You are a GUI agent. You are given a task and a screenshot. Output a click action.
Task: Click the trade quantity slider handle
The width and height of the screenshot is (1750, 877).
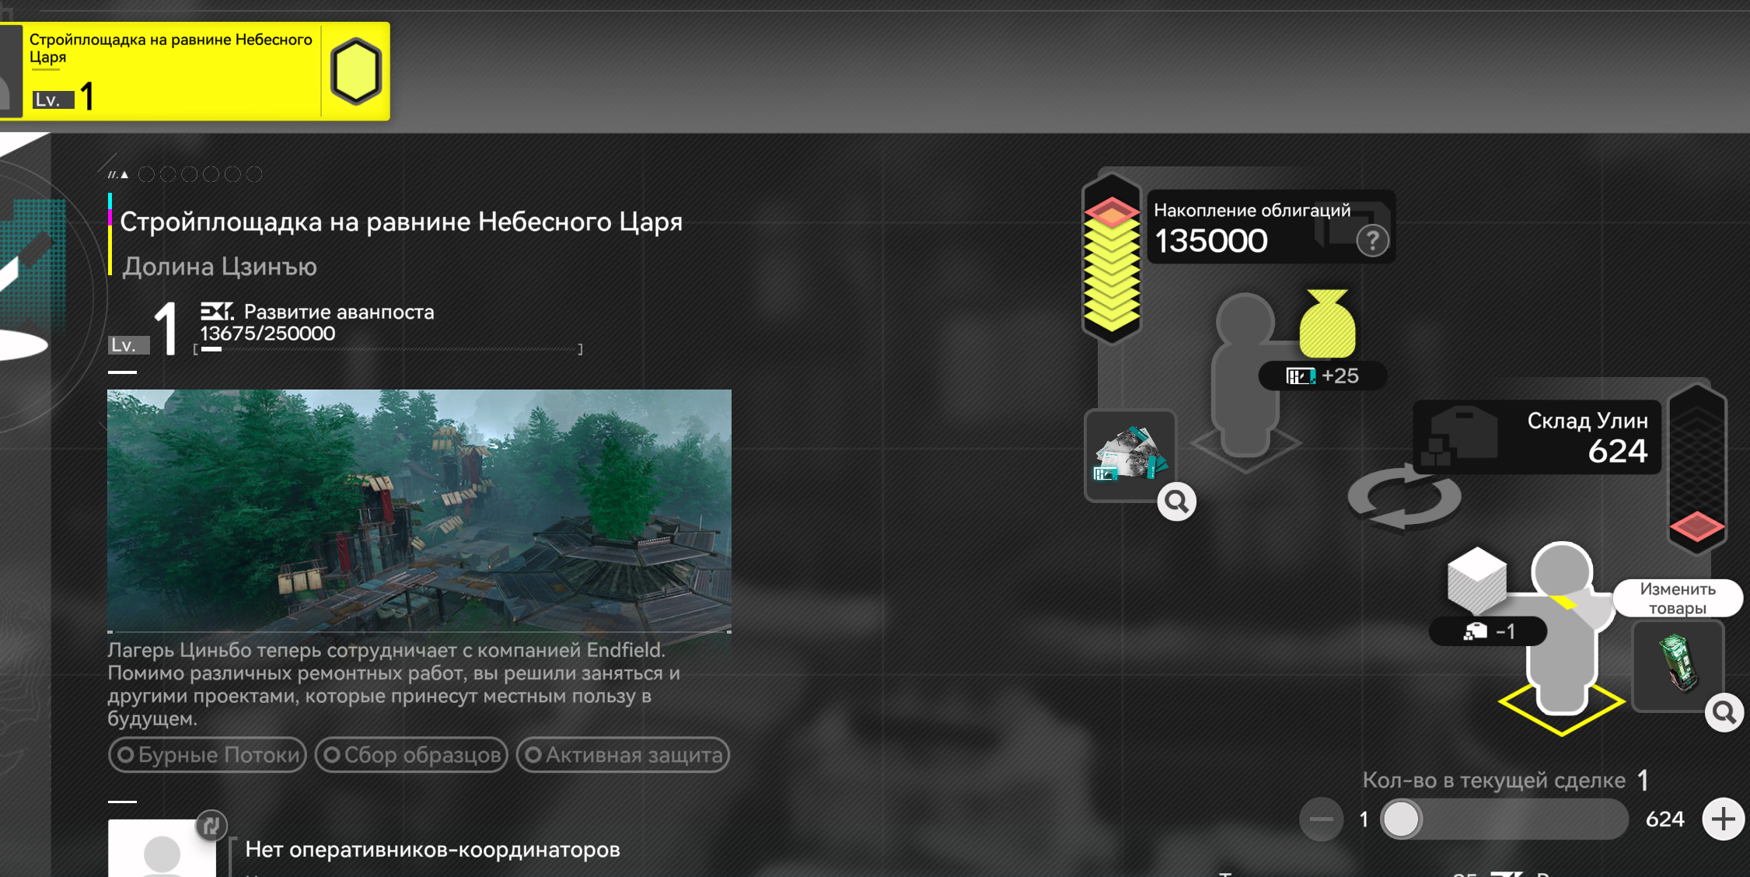click(x=1401, y=819)
